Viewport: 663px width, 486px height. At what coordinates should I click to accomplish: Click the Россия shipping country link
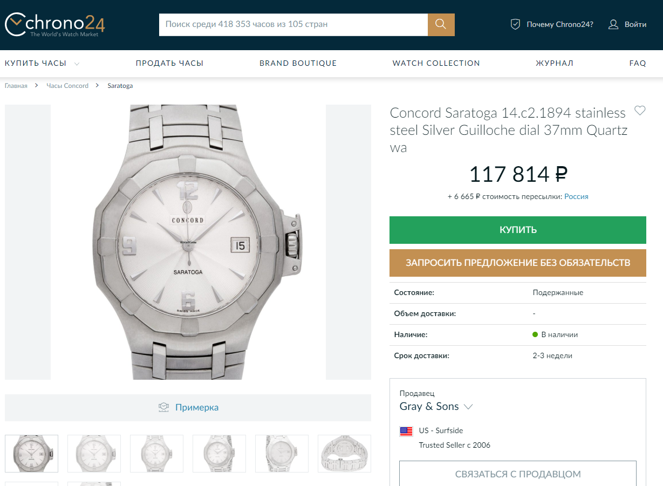point(576,197)
